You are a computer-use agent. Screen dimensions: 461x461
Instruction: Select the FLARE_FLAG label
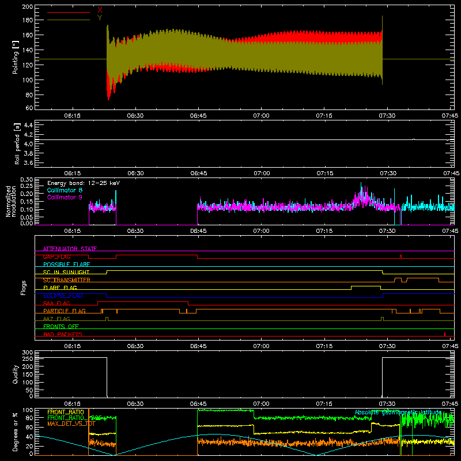tap(60, 288)
